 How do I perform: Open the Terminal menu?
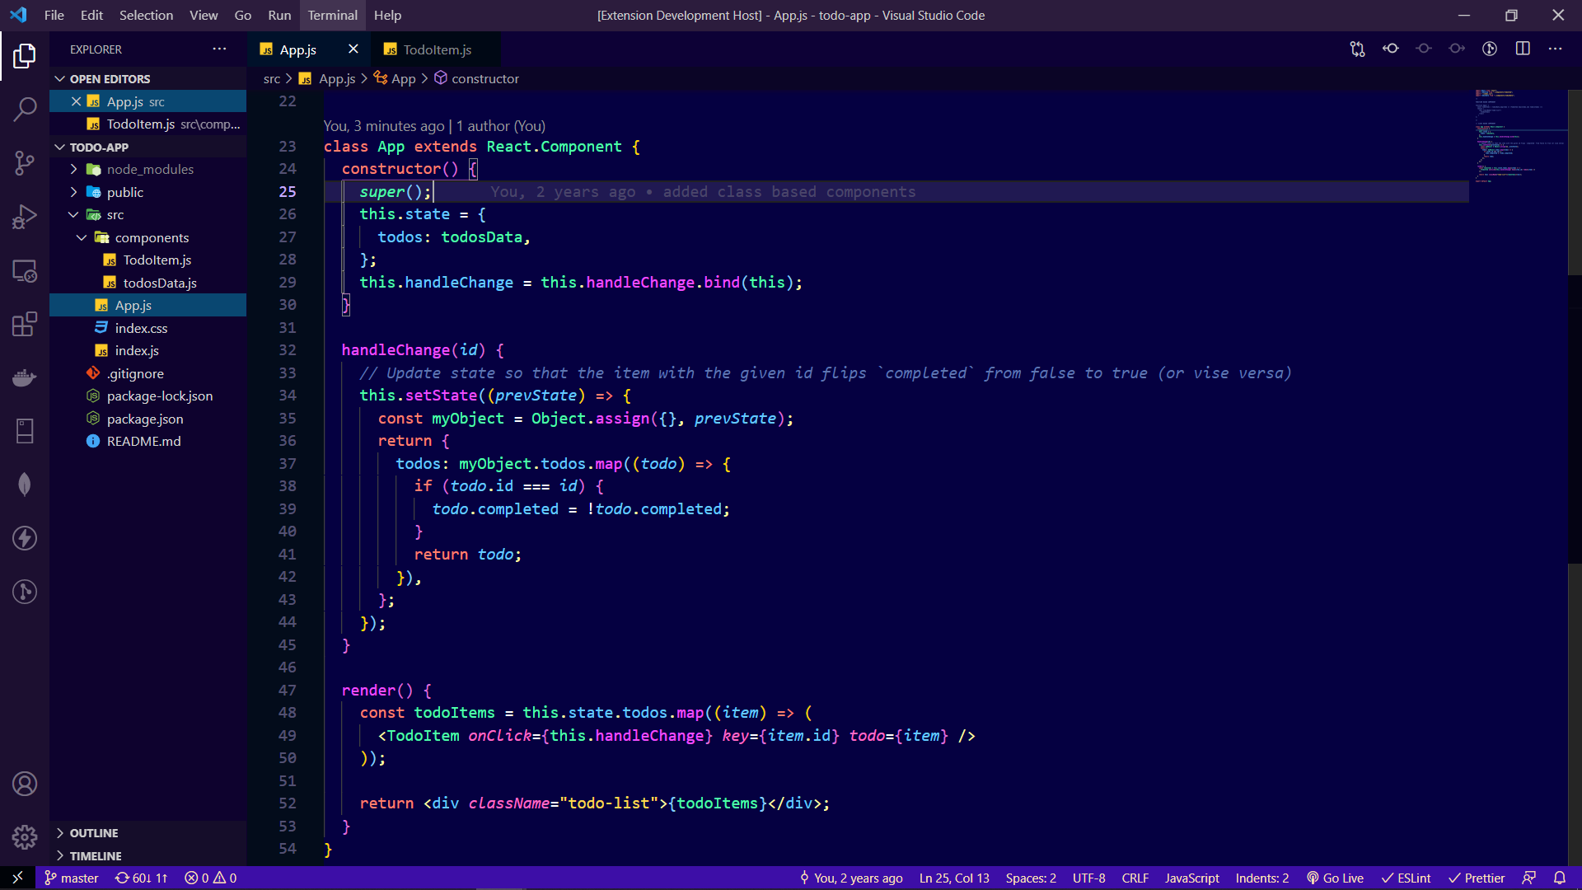tap(332, 15)
